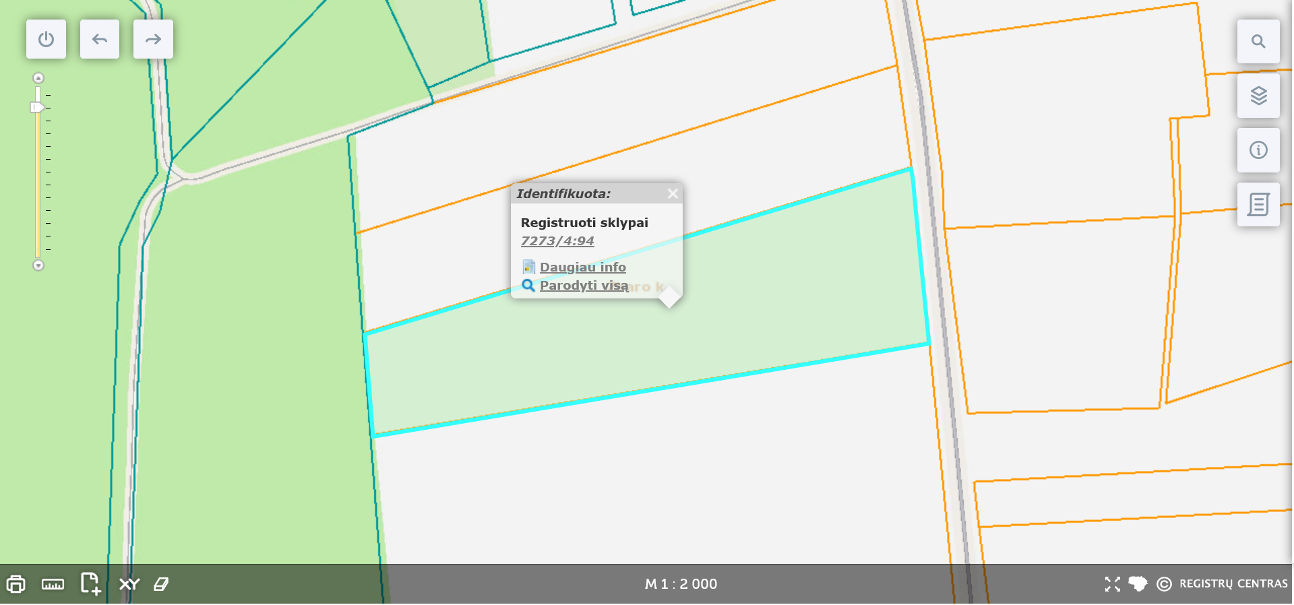Toggle full screen map view
The image size is (1294, 605).
[x=1112, y=584]
